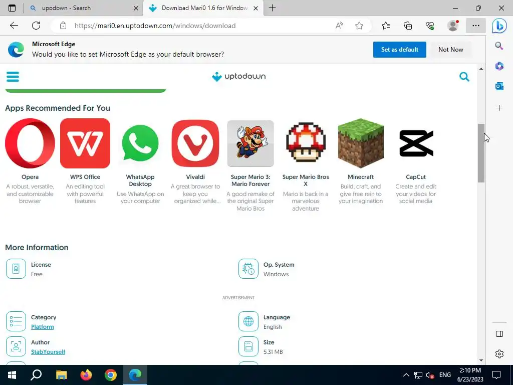The width and height of the screenshot is (513, 385).
Task: Open the StabYourself author link
Action: [48, 352]
